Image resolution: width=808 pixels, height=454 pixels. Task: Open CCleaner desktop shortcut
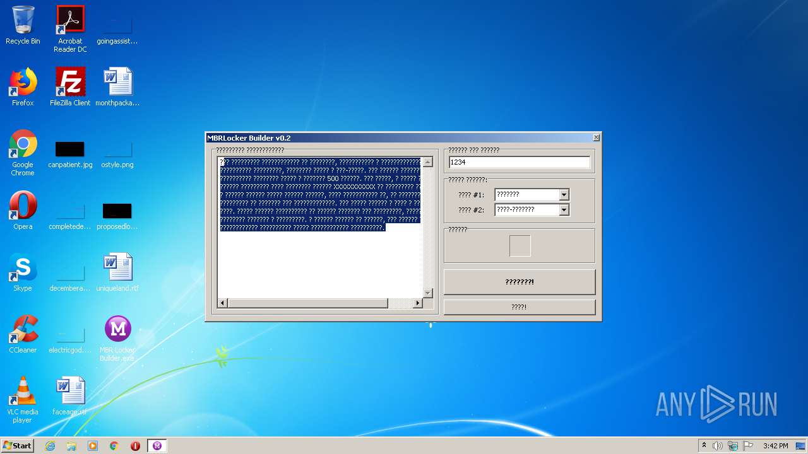pyautogui.click(x=23, y=334)
